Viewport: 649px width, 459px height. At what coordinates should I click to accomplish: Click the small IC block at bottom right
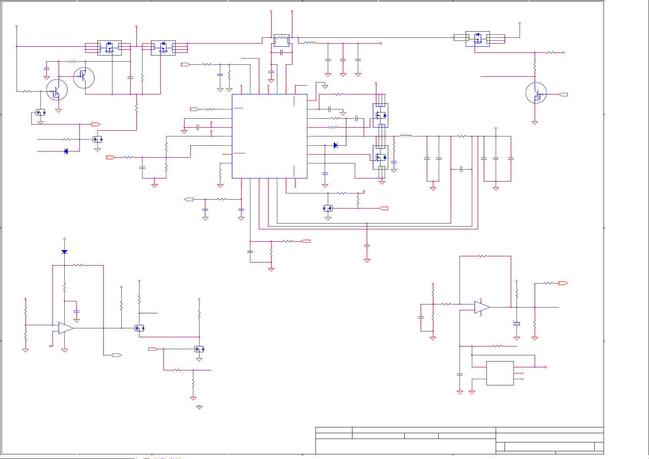500,373
